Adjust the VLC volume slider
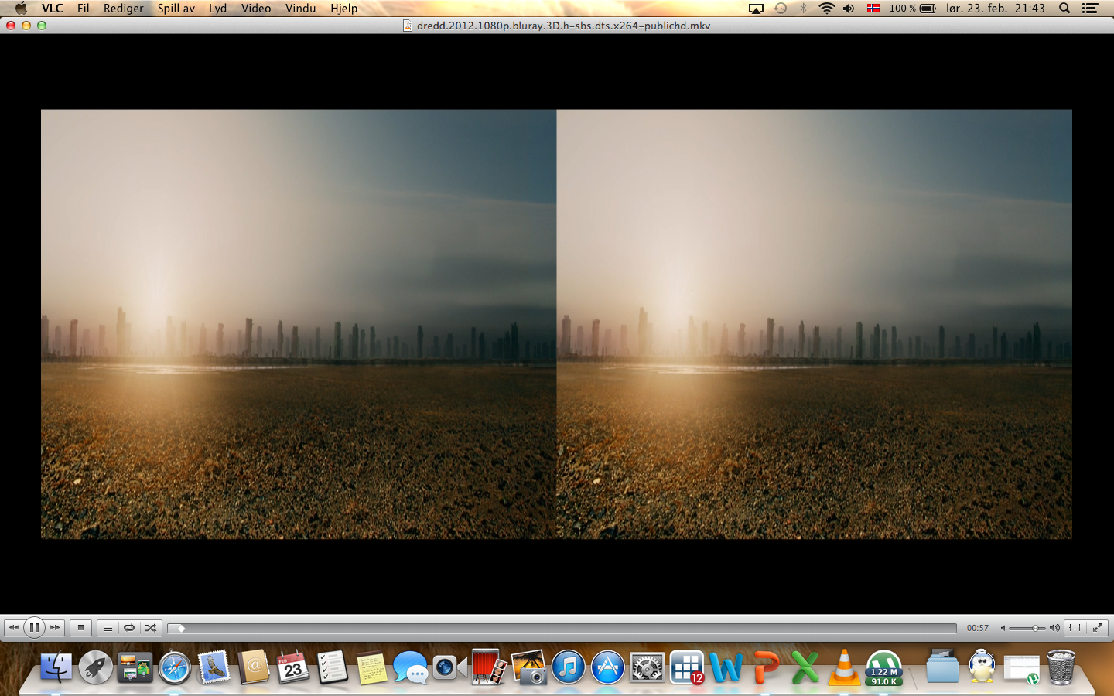 pos(1028,628)
